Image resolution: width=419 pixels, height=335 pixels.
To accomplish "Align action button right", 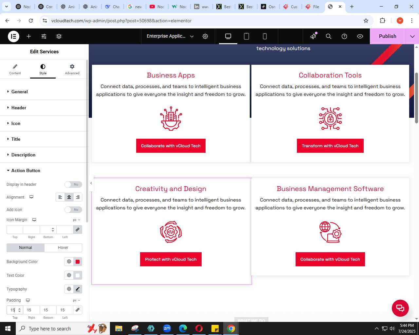I will tap(78, 197).
